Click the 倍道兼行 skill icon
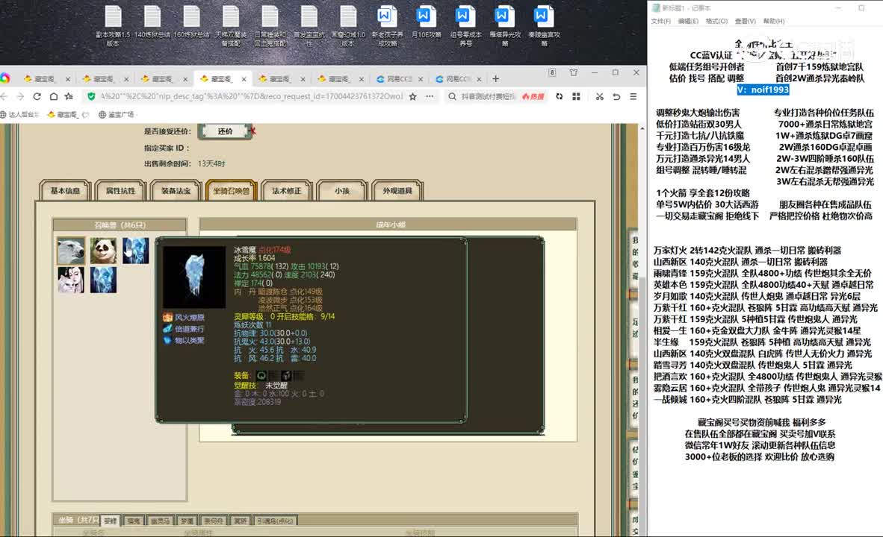Viewport: 883px width, 537px height. point(167,329)
